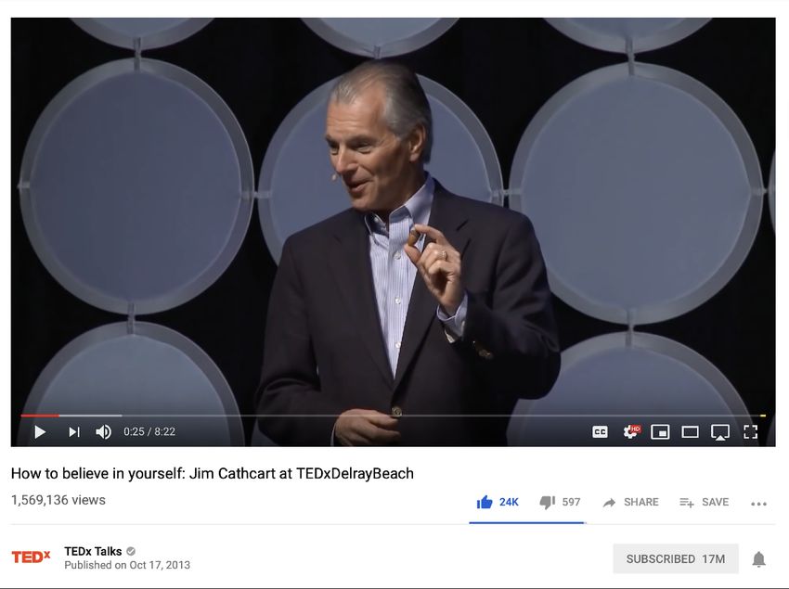Open the notification bell settings

pyautogui.click(x=758, y=558)
